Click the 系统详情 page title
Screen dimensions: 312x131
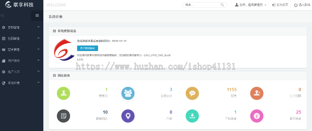pos(55,17)
